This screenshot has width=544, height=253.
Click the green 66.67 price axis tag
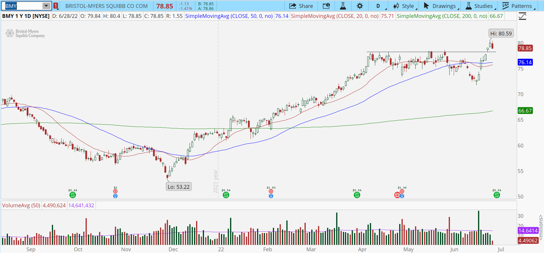(525, 111)
